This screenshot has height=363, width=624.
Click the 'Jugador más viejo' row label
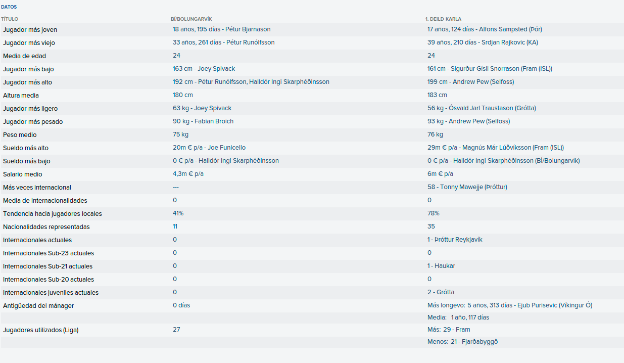pyautogui.click(x=28, y=43)
